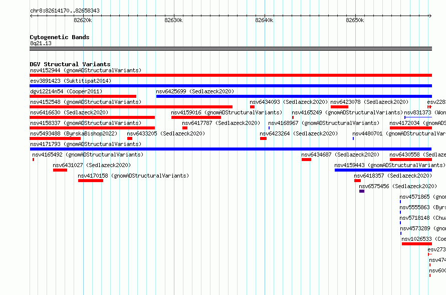Viewport: 446px width, 295px height.
Task: Click the left arrow of the ruler
Action: click(x=31, y=16)
